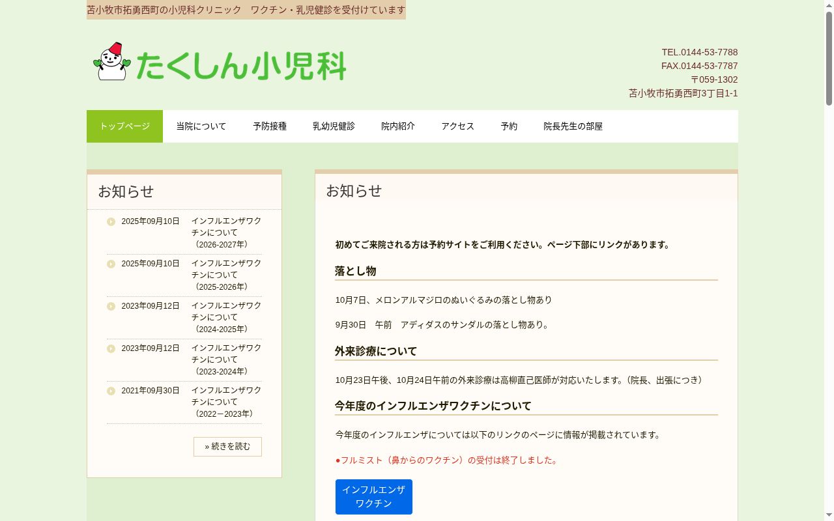Viewport: 834px width, 521px height.
Task: Click the snowman clinic logo
Action: tap(112, 62)
